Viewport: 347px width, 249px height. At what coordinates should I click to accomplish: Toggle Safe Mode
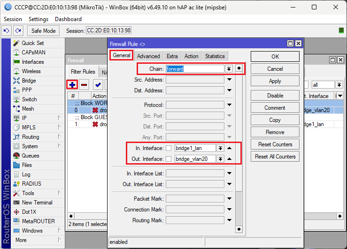[x=43, y=30]
